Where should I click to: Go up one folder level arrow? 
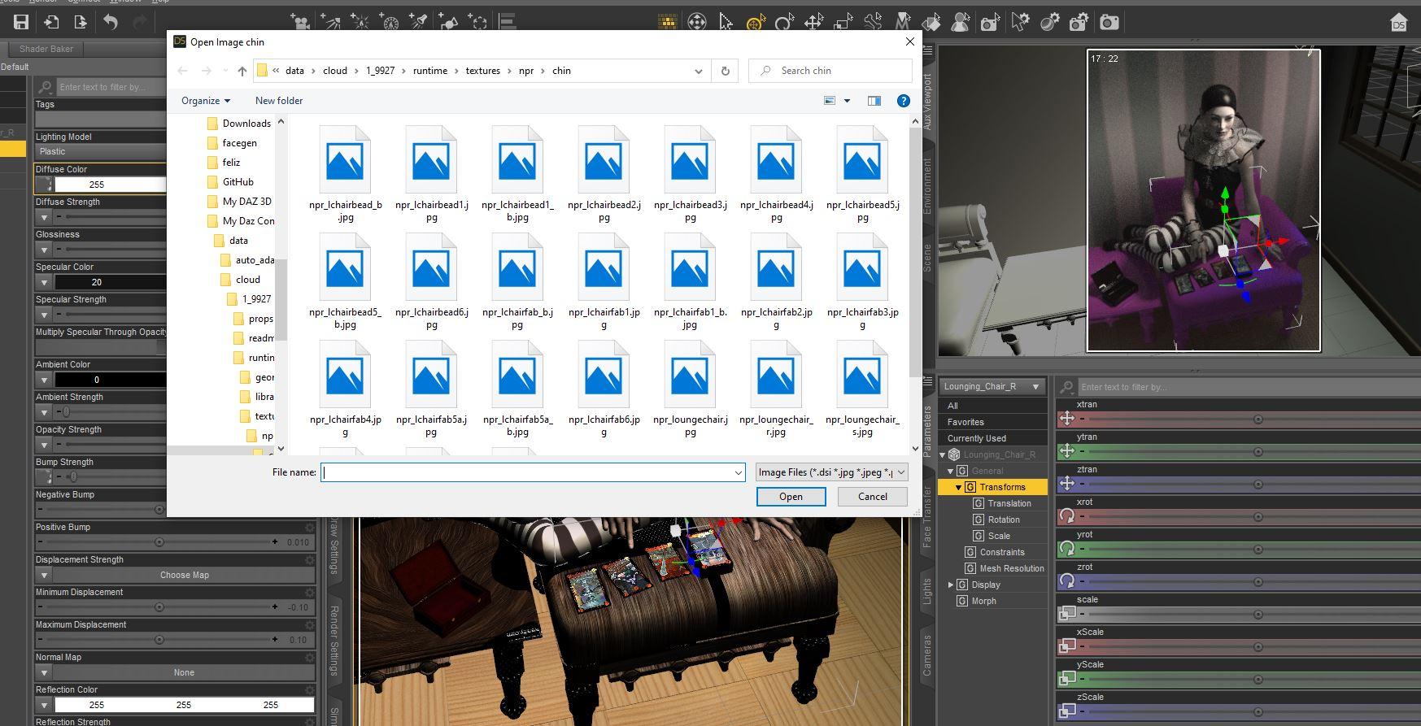click(242, 71)
